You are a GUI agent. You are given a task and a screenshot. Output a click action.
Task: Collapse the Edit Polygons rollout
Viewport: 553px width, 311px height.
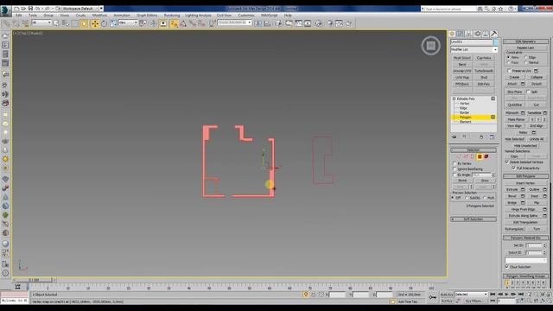pos(525,176)
